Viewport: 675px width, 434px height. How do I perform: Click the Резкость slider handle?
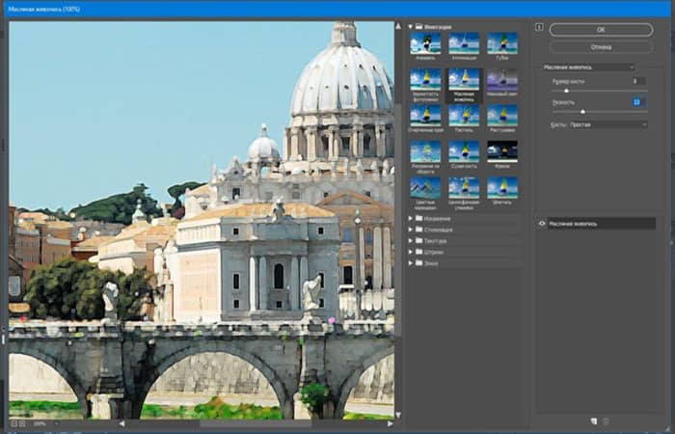(582, 112)
